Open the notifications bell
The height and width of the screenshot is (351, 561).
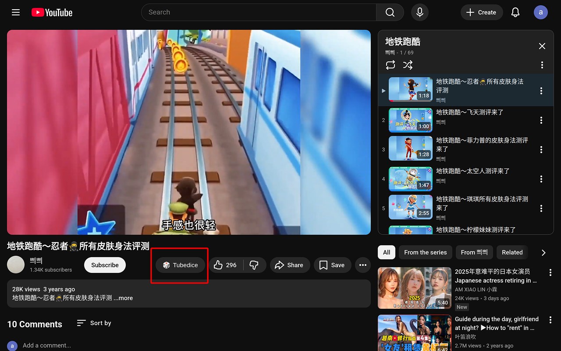(x=515, y=12)
